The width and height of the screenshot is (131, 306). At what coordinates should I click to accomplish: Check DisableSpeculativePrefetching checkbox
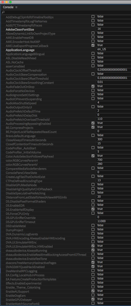(x=93, y=193)
